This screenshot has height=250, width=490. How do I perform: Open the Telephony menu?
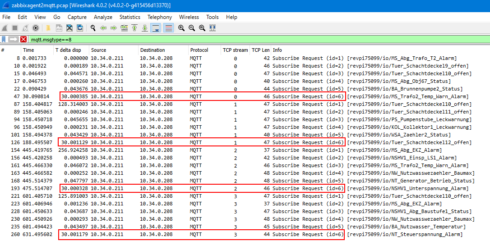click(x=160, y=17)
